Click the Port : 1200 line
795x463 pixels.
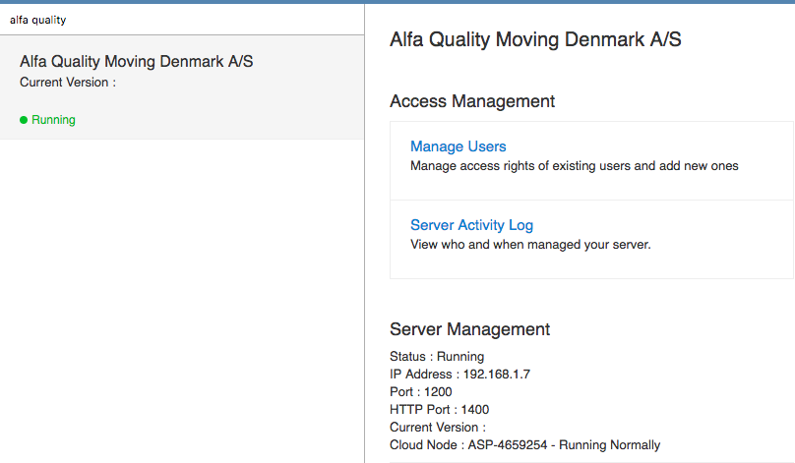coord(420,392)
